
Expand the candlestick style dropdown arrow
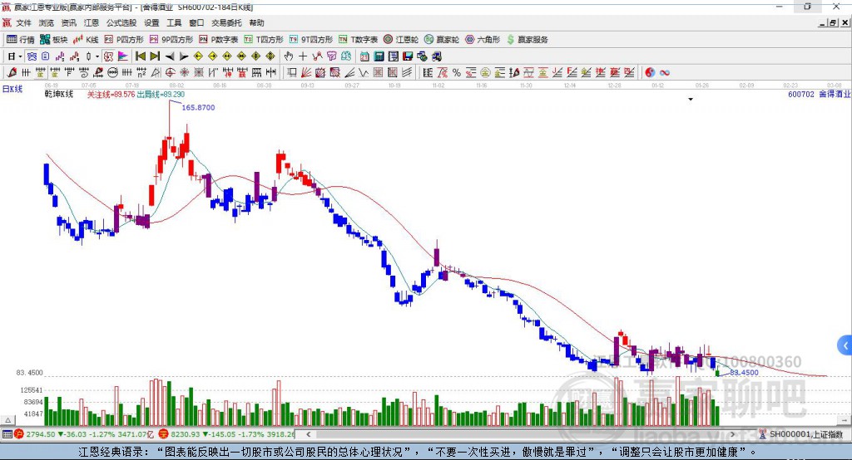click(97, 56)
